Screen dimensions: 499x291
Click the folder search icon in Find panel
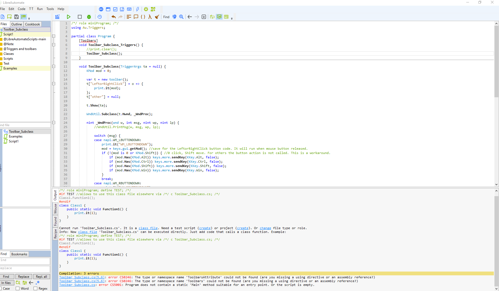click(x=18, y=283)
